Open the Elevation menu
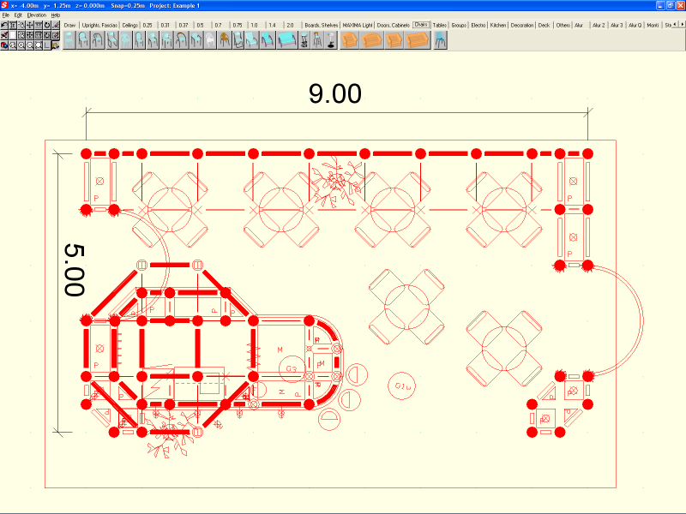686x514 pixels. click(x=37, y=15)
